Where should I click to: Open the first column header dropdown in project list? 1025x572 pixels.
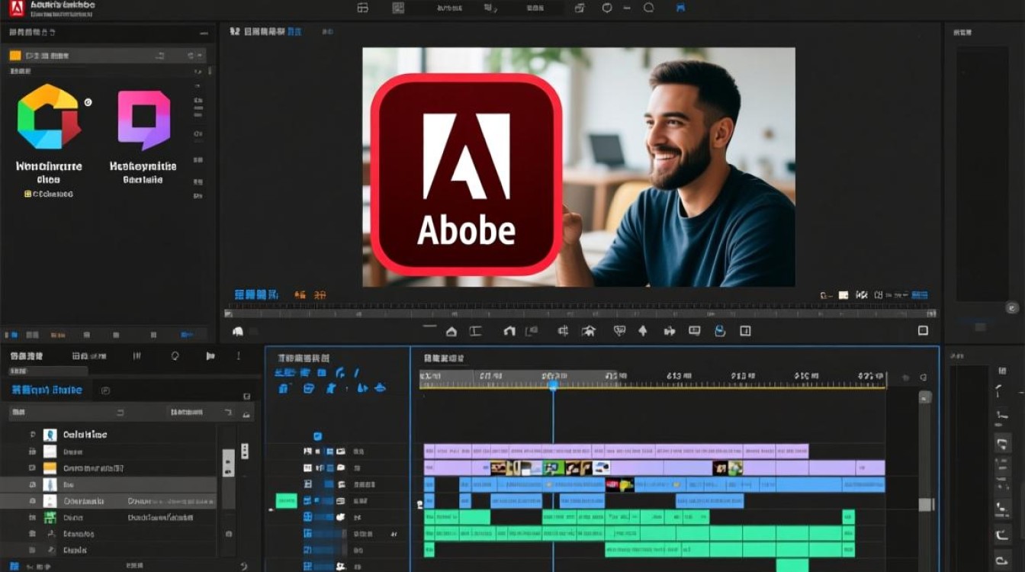pos(120,413)
